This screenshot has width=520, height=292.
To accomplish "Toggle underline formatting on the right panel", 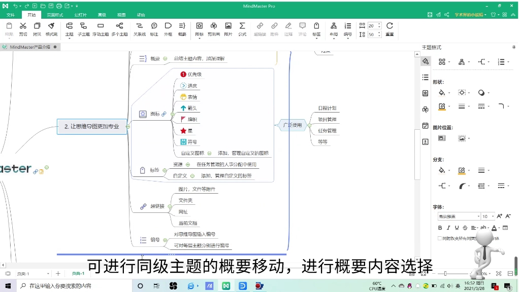I will [x=457, y=228].
